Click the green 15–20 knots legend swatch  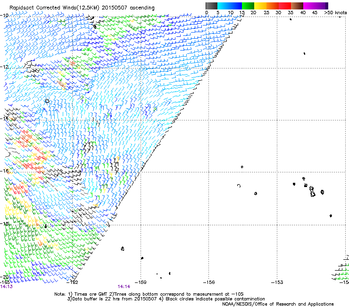[x=248, y=6]
